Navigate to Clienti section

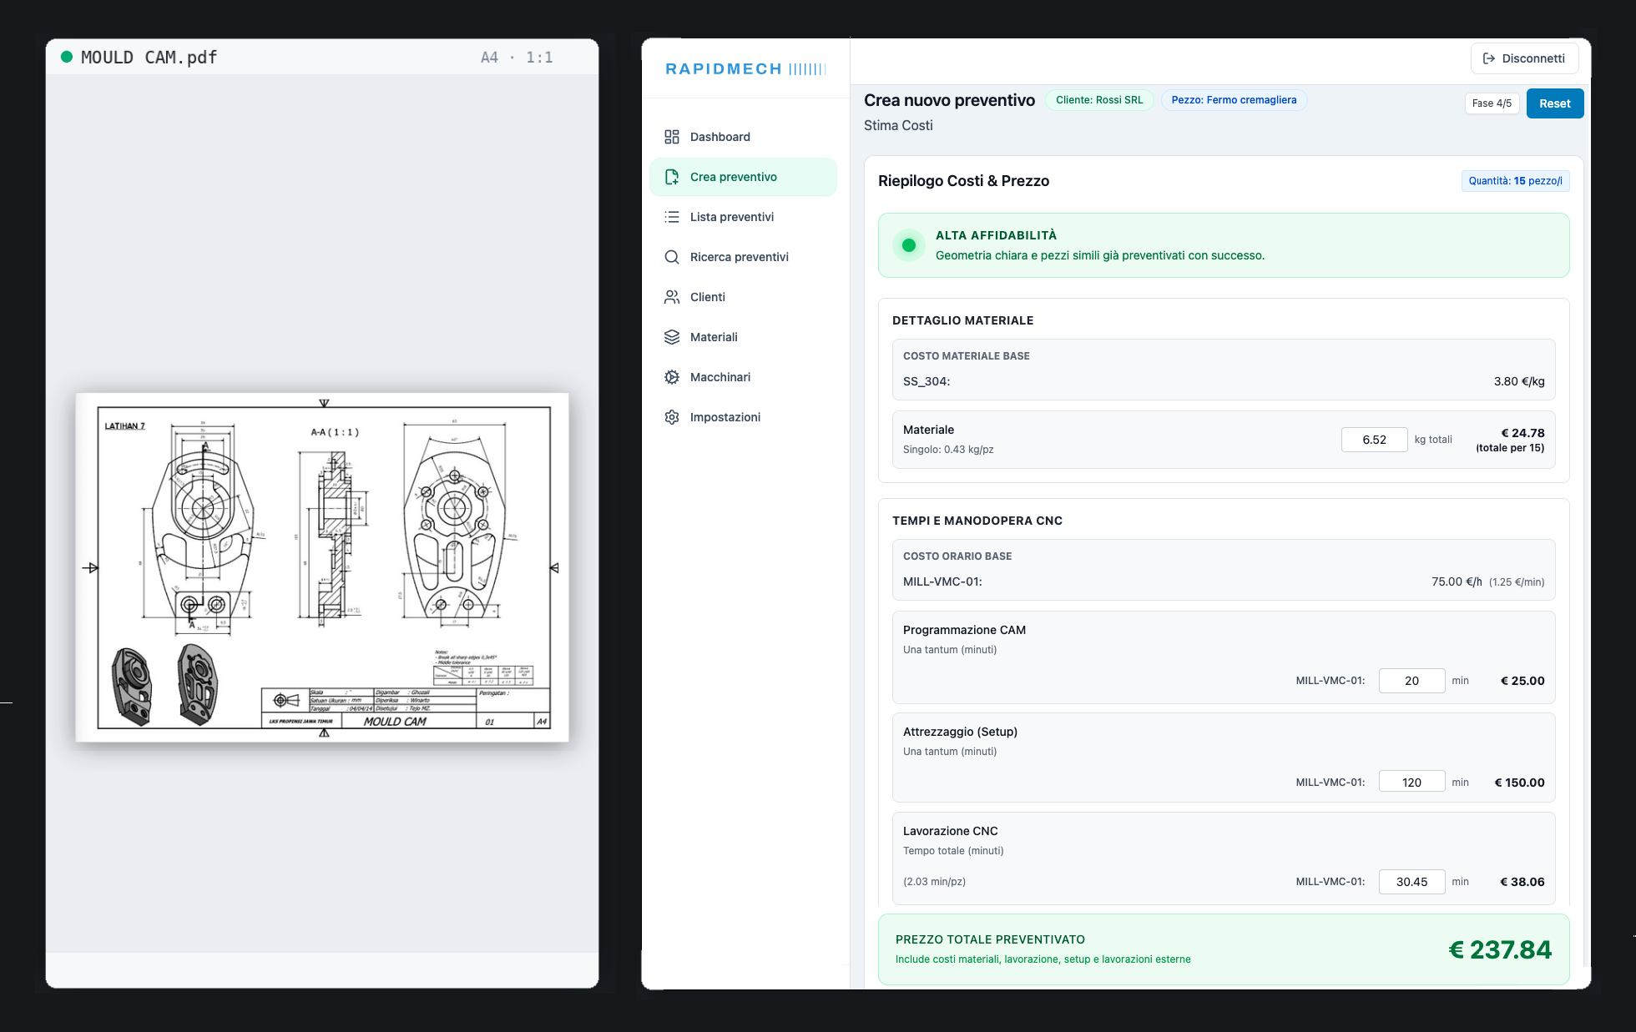pyautogui.click(x=743, y=297)
